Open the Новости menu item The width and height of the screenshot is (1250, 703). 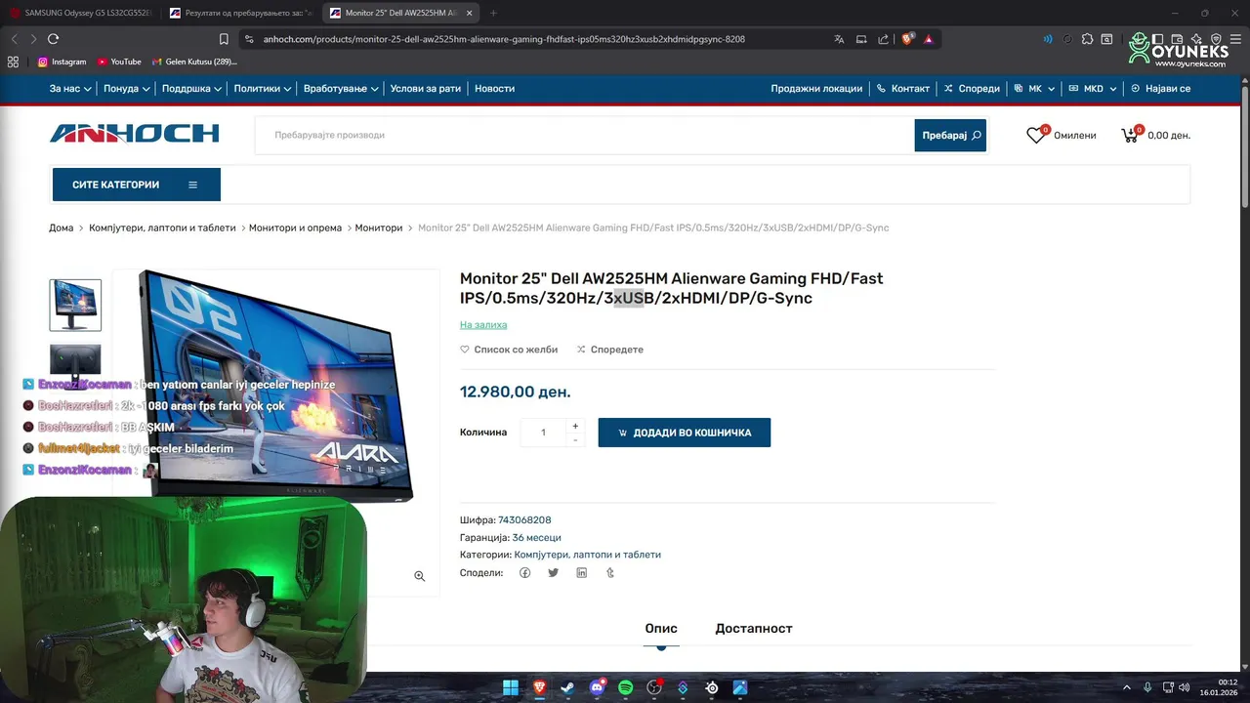click(494, 88)
